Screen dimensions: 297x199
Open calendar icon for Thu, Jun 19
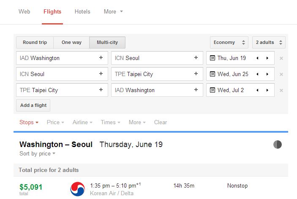pos(213,58)
